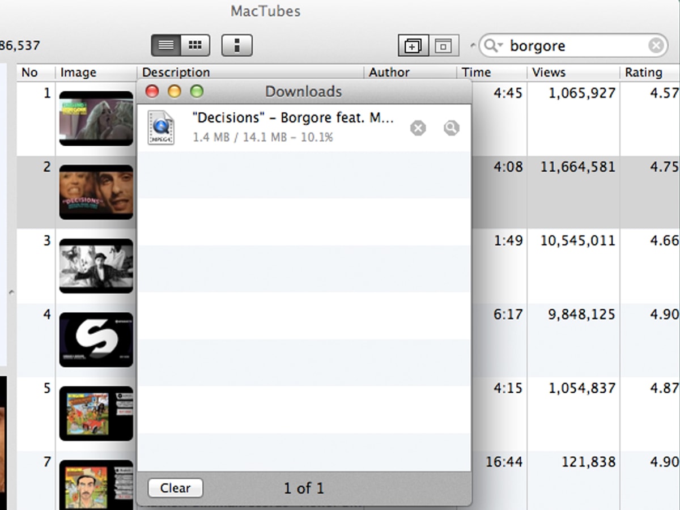Click the Clear button in Downloads
Viewport: 680px width, 510px height.
pos(175,488)
